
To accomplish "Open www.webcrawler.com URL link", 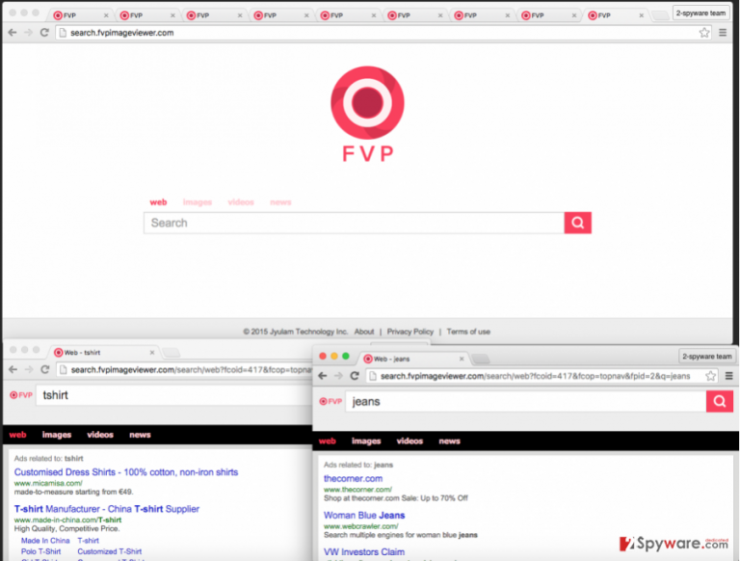I will pos(361,526).
